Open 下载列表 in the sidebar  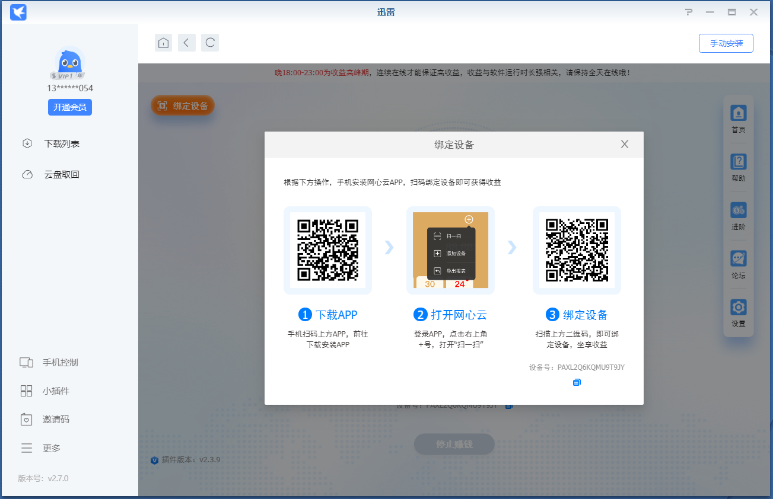(x=62, y=143)
